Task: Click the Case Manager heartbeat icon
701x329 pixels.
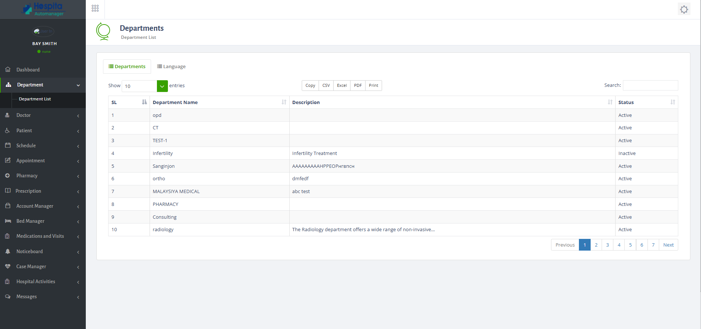Action: (x=8, y=266)
